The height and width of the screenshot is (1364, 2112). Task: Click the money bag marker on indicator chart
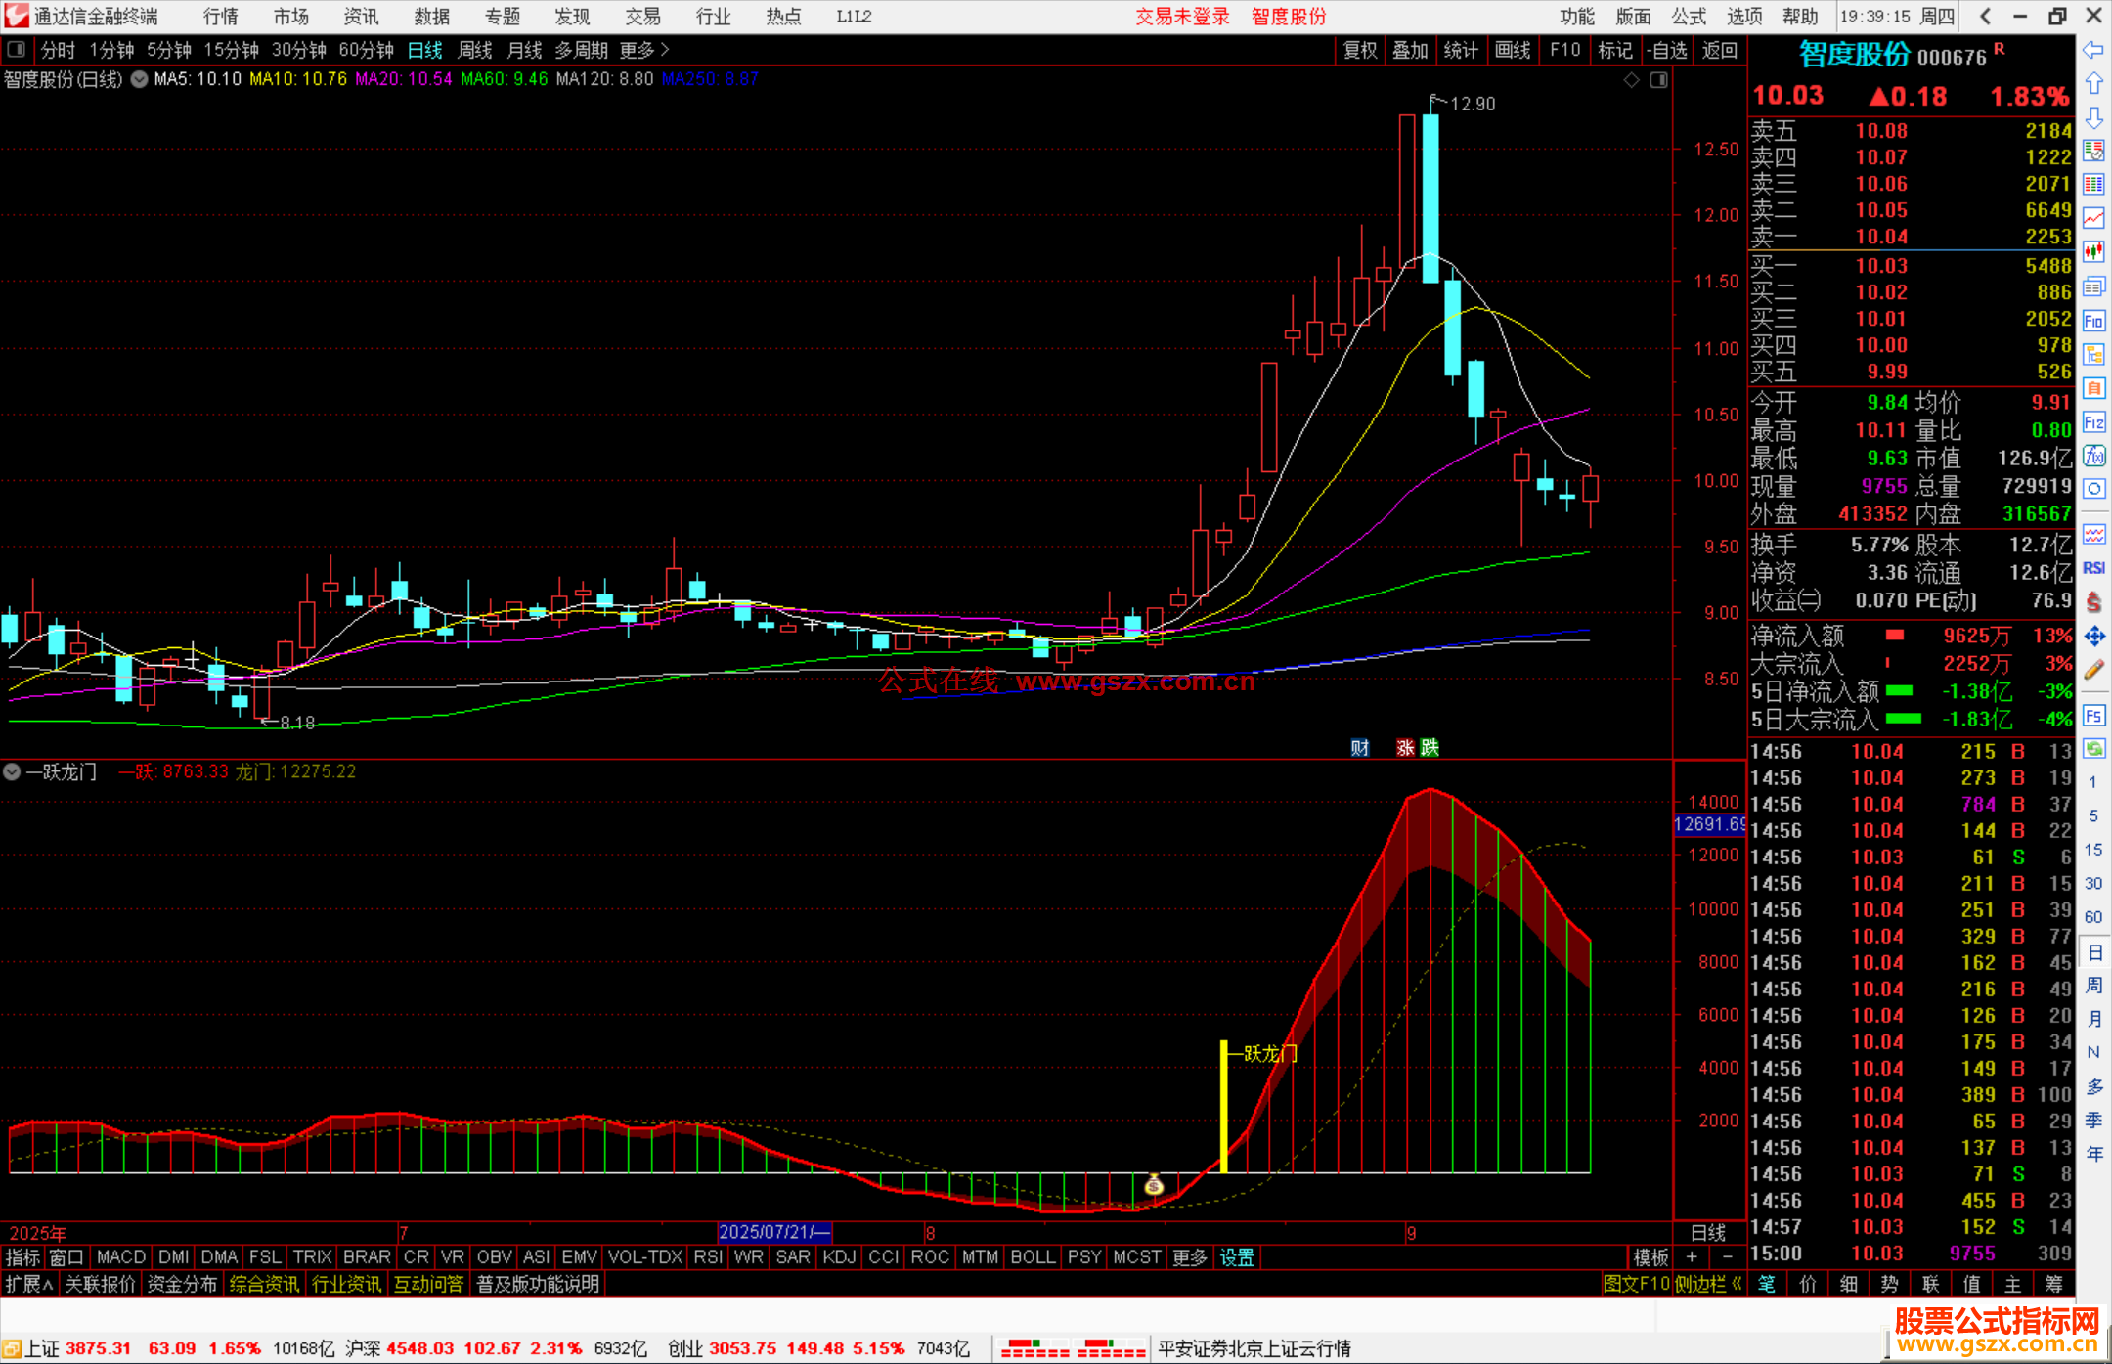click(1154, 1185)
